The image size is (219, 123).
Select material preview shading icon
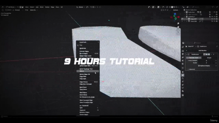point(174,7)
